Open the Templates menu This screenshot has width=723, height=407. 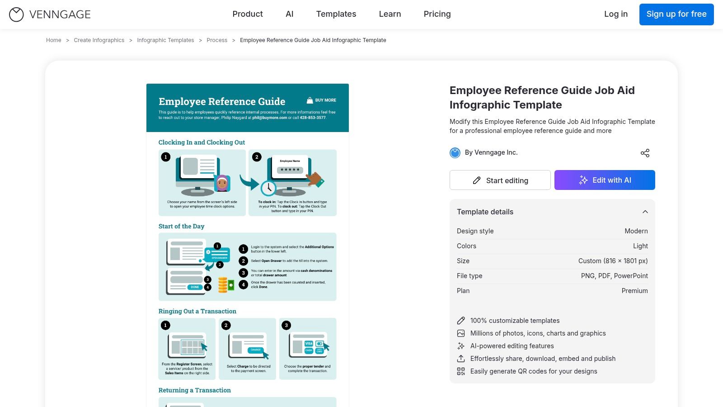336,14
